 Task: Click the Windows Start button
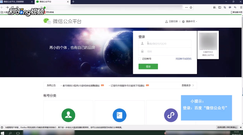pos(2,133)
